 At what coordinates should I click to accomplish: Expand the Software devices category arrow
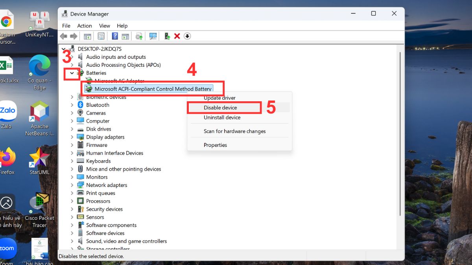pos(72,233)
